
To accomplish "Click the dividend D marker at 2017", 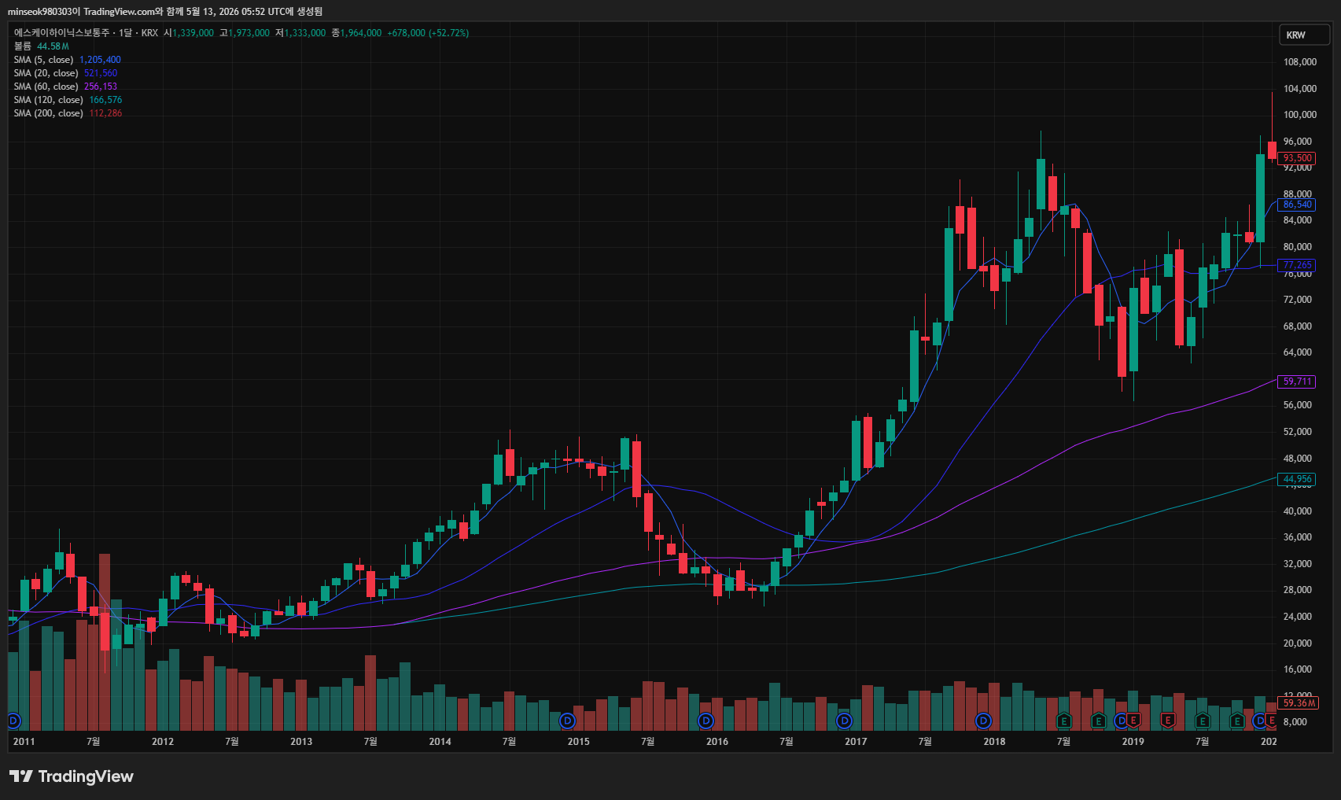I will [844, 721].
